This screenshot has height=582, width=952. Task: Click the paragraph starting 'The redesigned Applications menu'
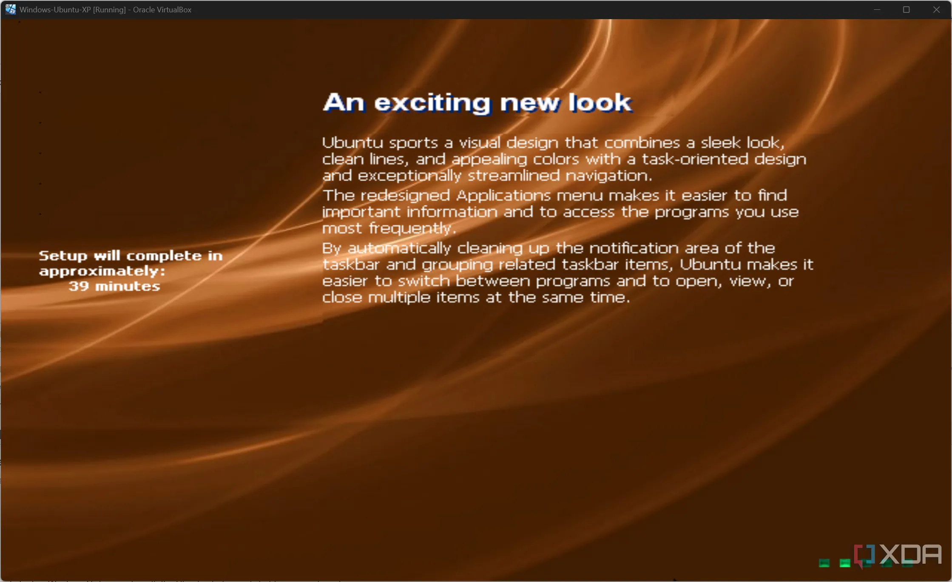tap(560, 212)
